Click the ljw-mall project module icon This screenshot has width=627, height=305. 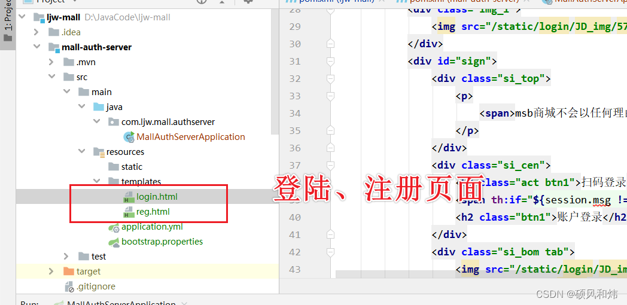pyautogui.click(x=39, y=17)
